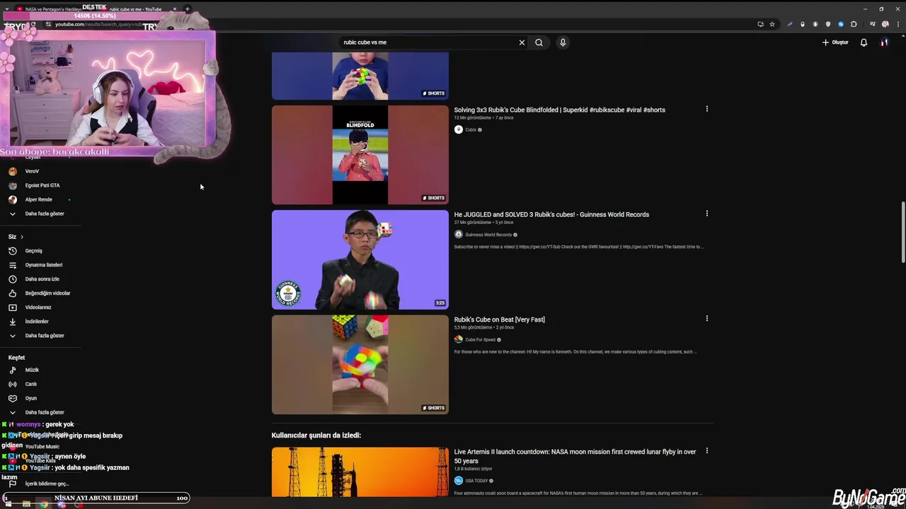Play the Rubik's Cube on Beat Shorts thumbnail
The image size is (906, 509).
360,364
